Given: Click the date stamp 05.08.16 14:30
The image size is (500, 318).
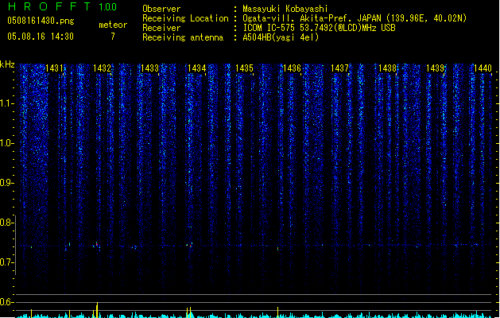Looking at the screenshot, I should [41, 37].
